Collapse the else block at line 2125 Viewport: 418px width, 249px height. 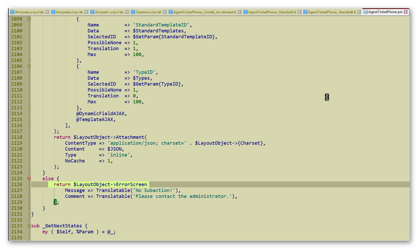coord(29,178)
